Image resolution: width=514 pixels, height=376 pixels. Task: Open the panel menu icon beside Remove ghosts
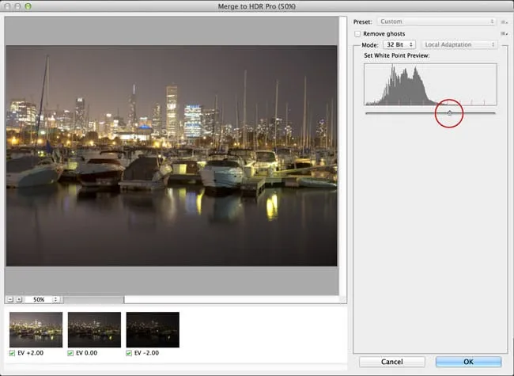pos(503,34)
